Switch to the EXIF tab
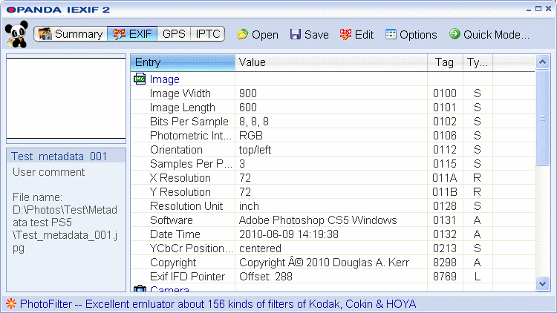The image size is (557, 313). click(132, 34)
